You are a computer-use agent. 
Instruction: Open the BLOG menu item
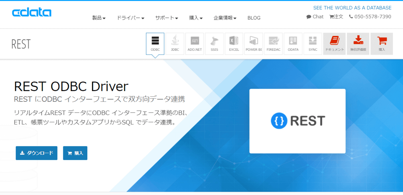coord(254,18)
